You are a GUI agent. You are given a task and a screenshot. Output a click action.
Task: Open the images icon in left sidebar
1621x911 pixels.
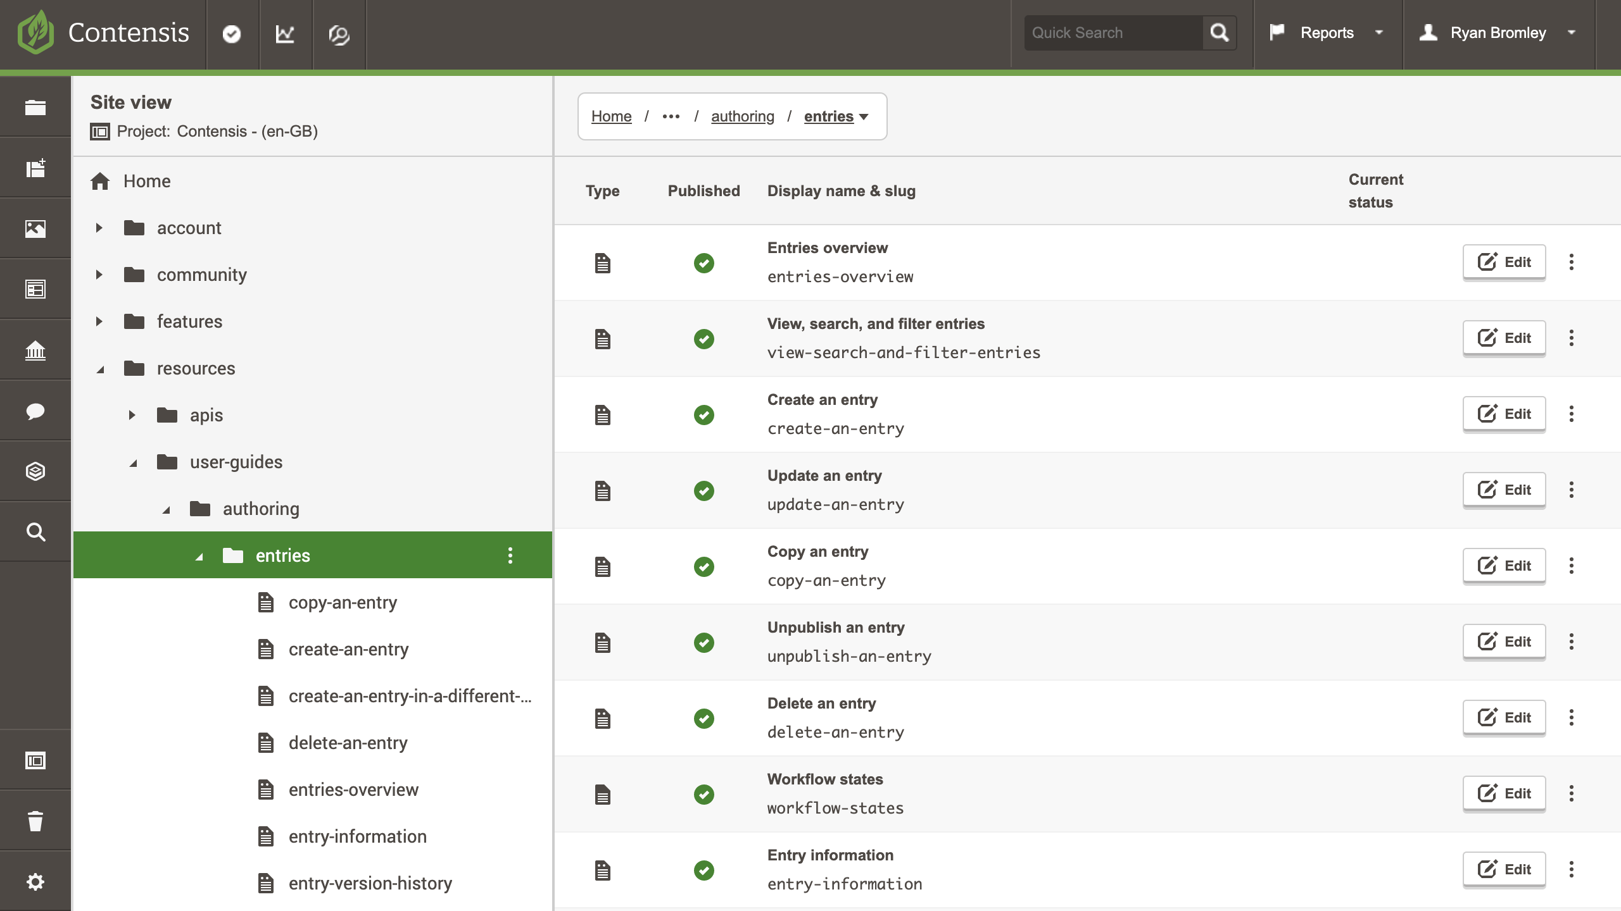[35, 228]
